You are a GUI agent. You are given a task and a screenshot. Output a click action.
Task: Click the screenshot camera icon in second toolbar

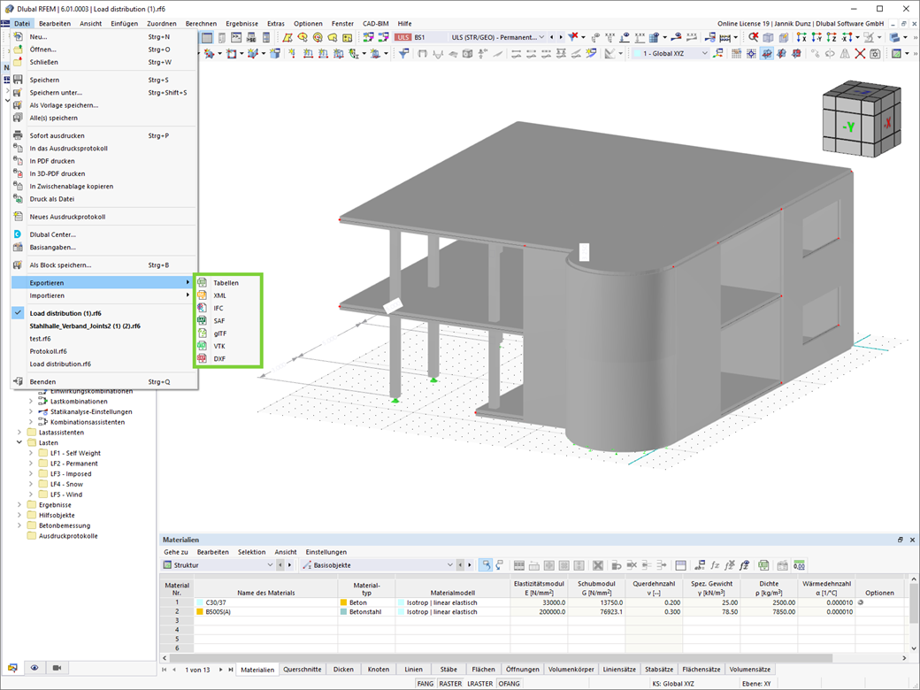pos(875,53)
